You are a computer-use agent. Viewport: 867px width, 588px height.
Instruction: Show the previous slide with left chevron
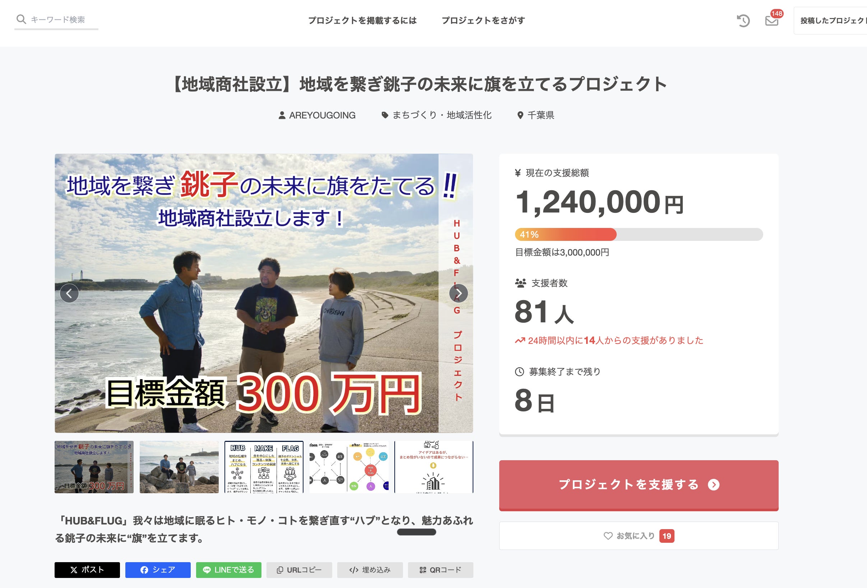tap(69, 293)
